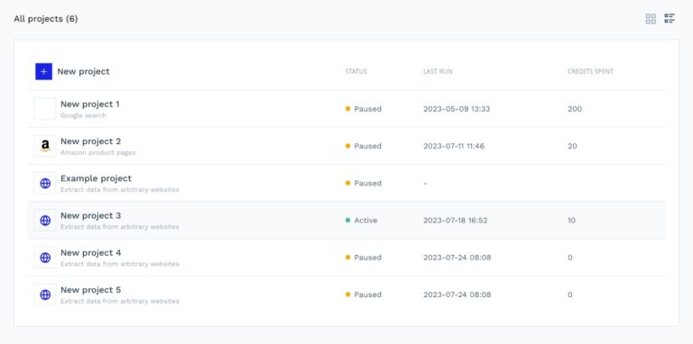Image resolution: width=693 pixels, height=344 pixels.
Task: Click the STATUS column header
Action: pyautogui.click(x=356, y=71)
